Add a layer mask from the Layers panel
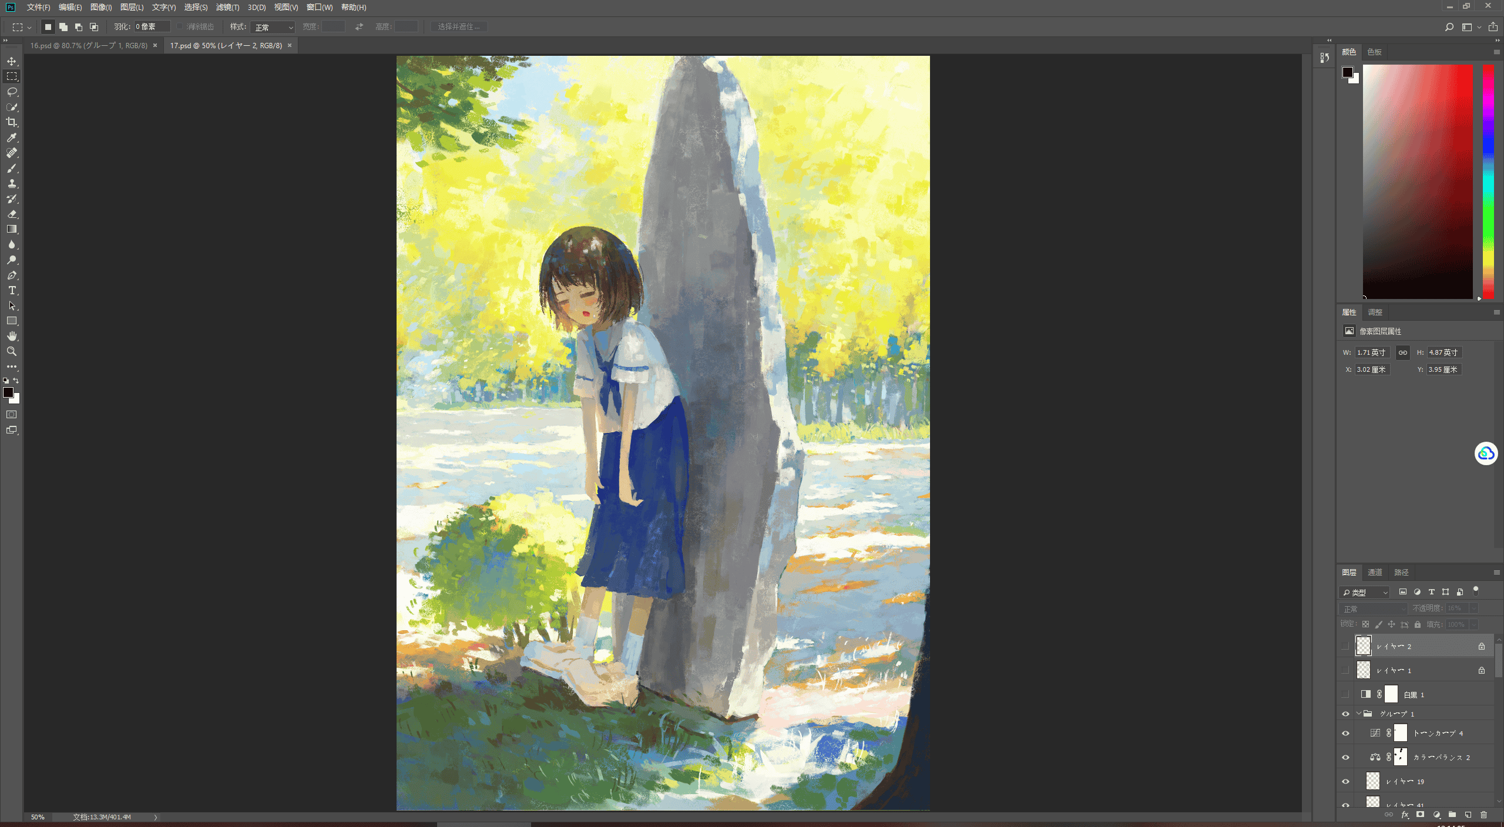This screenshot has height=827, width=1504. coord(1420,815)
